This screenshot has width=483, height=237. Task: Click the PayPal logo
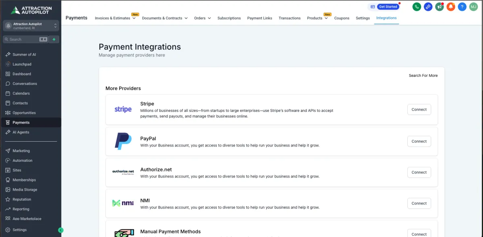123,141
